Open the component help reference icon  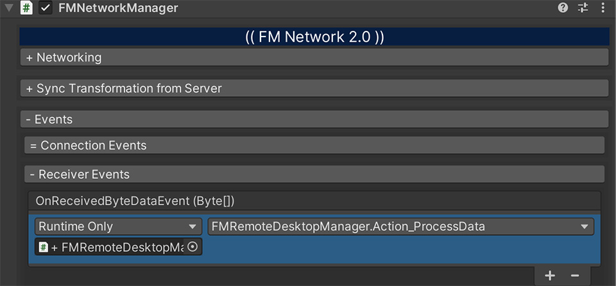pyautogui.click(x=563, y=8)
